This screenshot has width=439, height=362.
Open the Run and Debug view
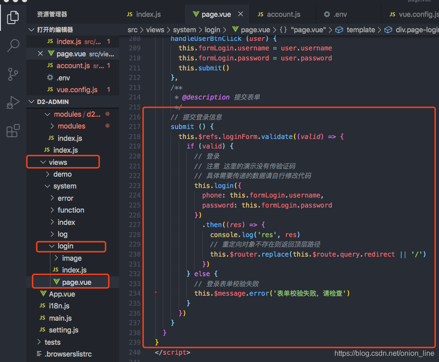click(13, 102)
